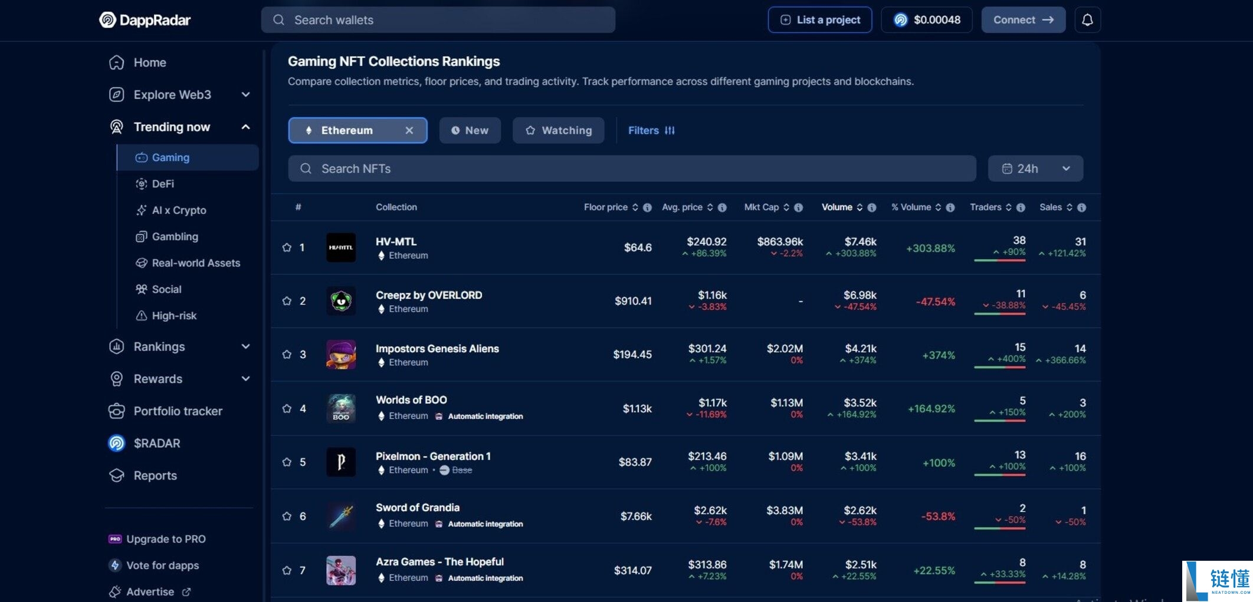This screenshot has height=602, width=1253.
Task: Toggle watch star for Impostors Genesis Aliens
Action: click(x=287, y=355)
